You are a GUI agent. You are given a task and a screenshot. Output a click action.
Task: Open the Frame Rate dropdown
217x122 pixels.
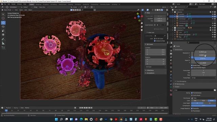pyautogui.click(x=203, y=78)
